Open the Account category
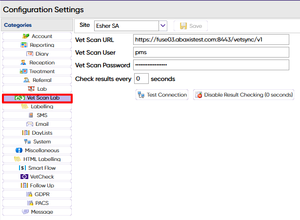 coord(37,36)
